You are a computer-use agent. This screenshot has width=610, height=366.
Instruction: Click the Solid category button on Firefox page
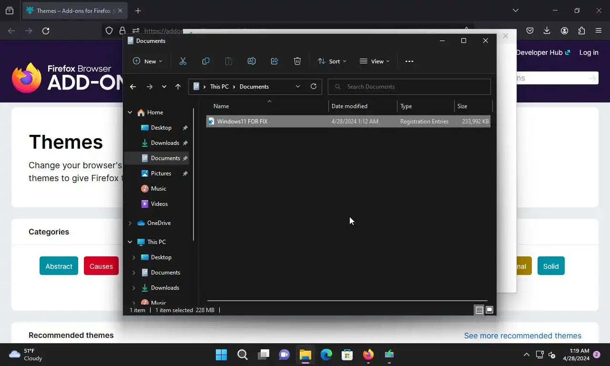[551, 266]
